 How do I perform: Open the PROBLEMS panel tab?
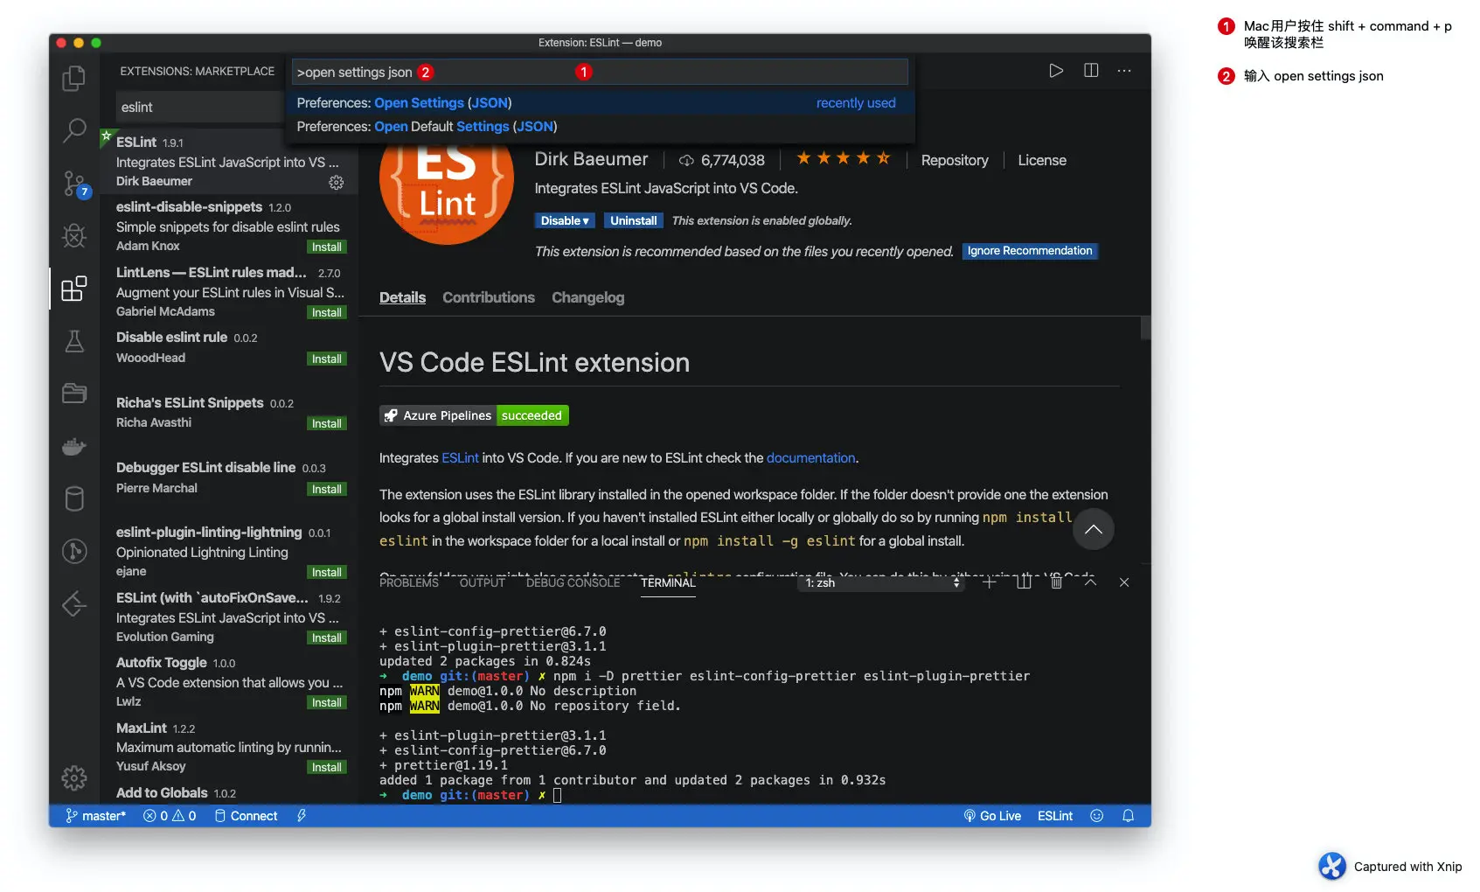click(x=409, y=582)
